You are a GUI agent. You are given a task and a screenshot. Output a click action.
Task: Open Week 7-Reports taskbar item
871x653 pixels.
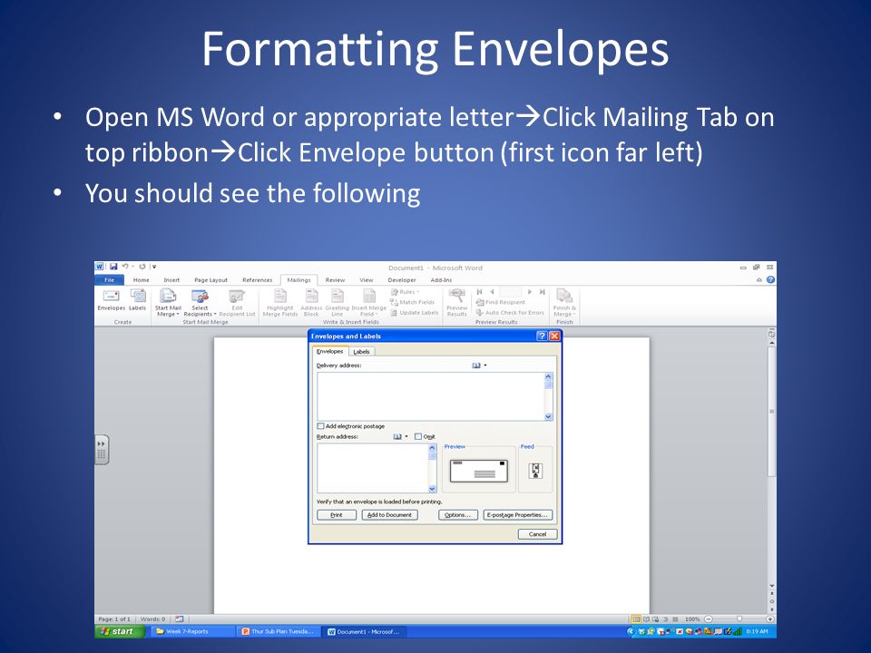tap(191, 631)
